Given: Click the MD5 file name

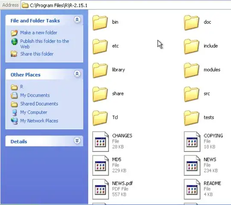Looking at the screenshot, I should pyautogui.click(x=117, y=160).
